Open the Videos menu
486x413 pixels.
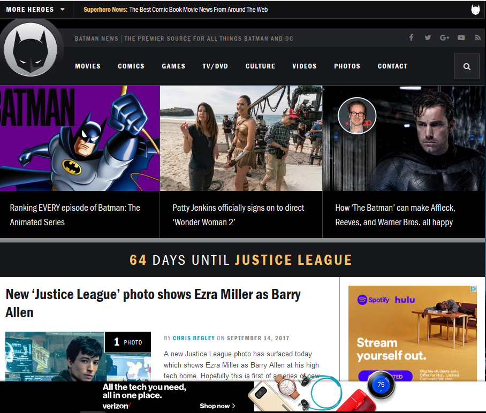[x=305, y=66]
